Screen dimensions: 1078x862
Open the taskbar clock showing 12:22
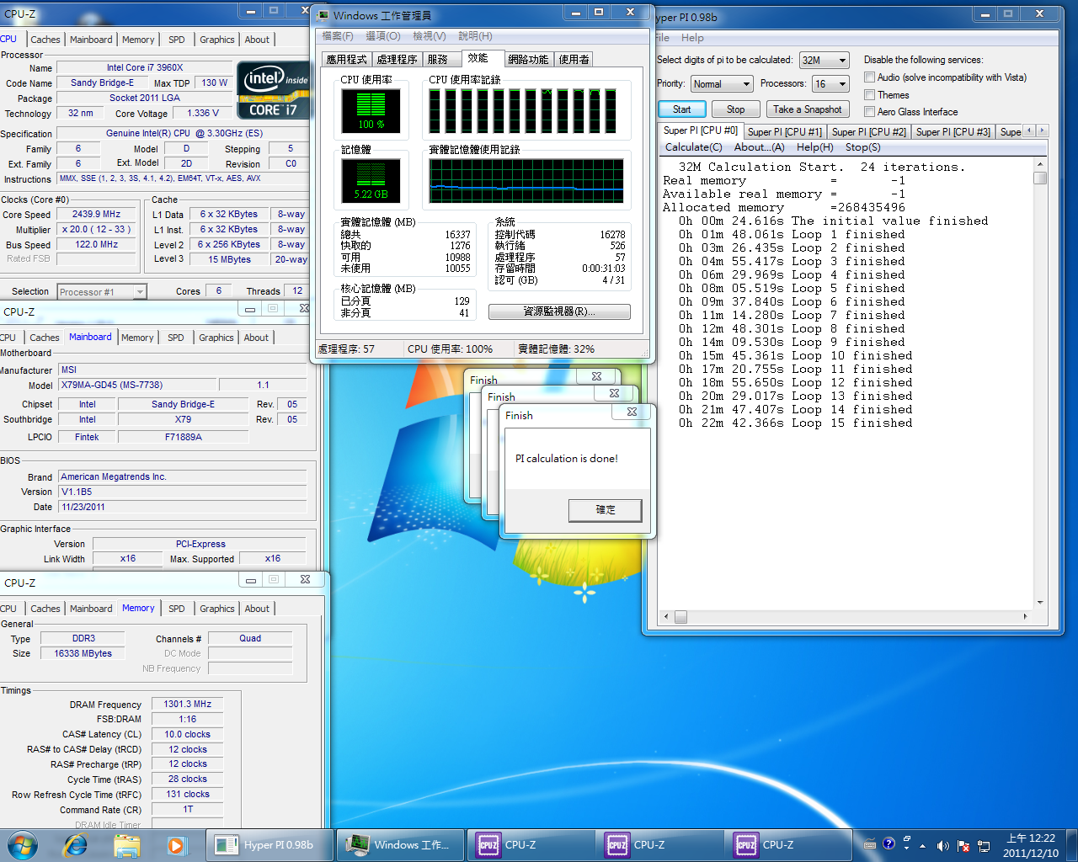[1031, 845]
